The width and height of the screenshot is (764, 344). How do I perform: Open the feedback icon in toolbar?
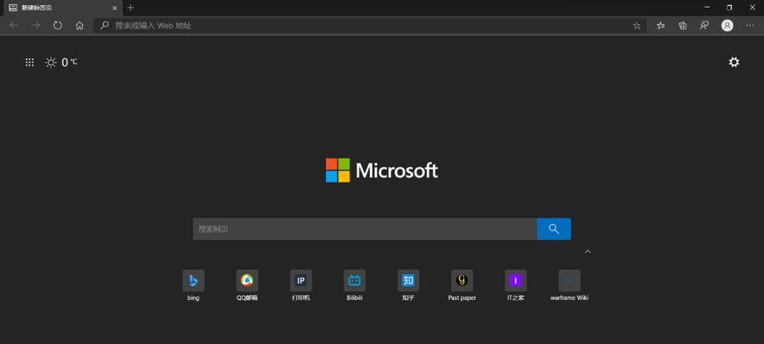tap(704, 25)
